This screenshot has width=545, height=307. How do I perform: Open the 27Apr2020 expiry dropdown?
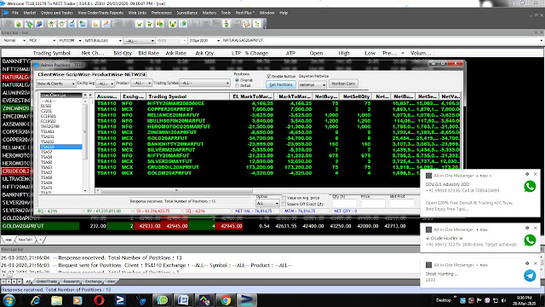(x=204, y=41)
